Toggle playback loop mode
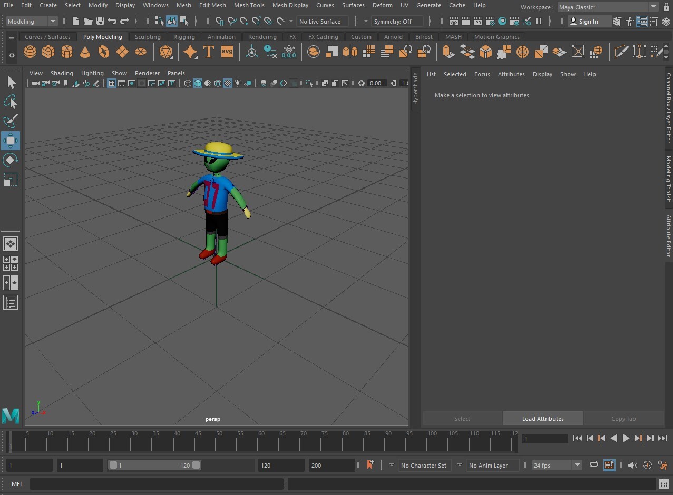 [593, 465]
